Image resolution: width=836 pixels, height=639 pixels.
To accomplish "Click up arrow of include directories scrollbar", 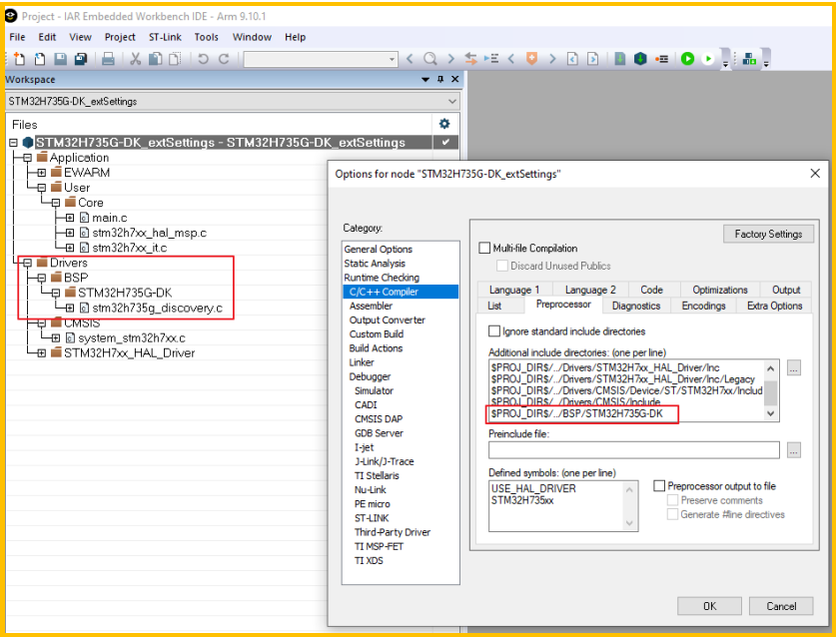I will click(770, 367).
